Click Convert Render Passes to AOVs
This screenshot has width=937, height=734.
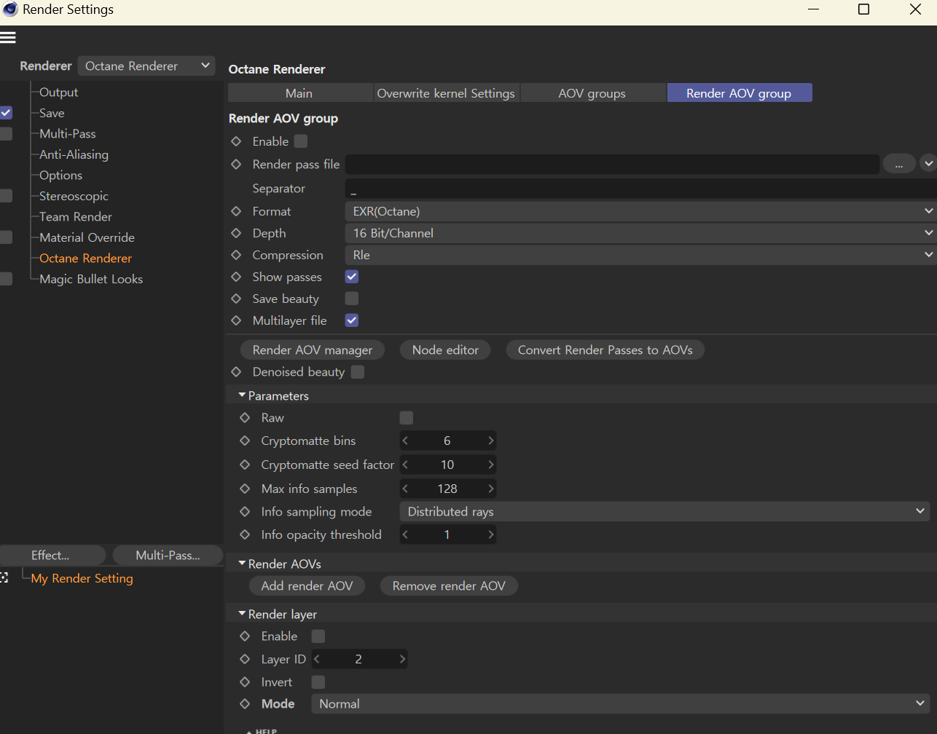[x=605, y=350]
